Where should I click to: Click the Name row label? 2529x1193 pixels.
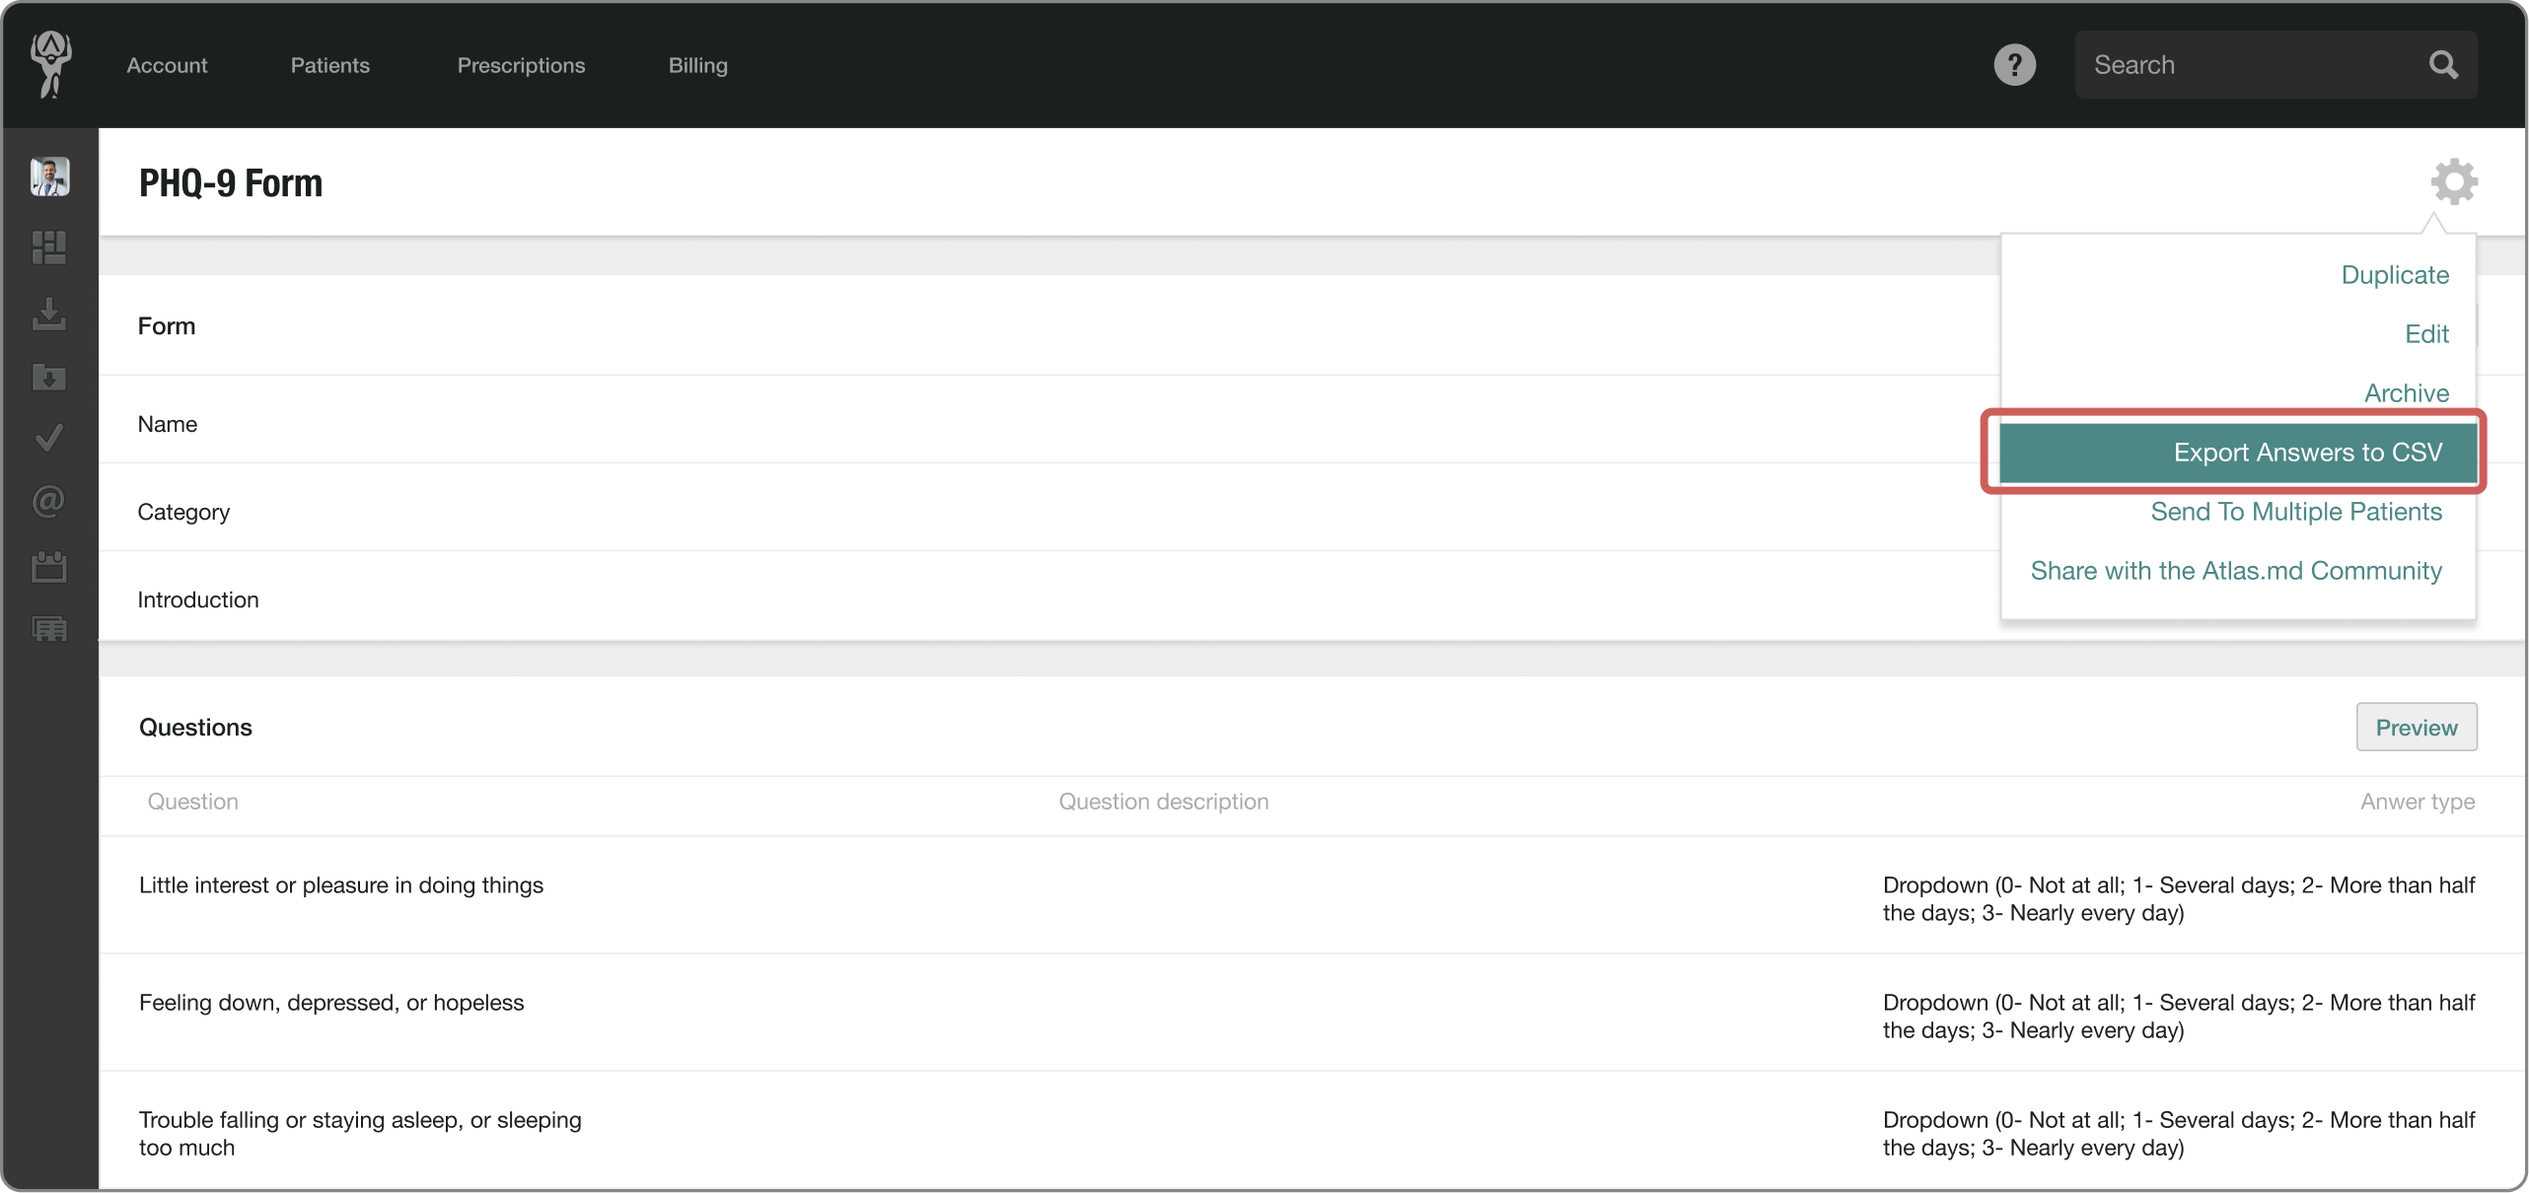168,424
